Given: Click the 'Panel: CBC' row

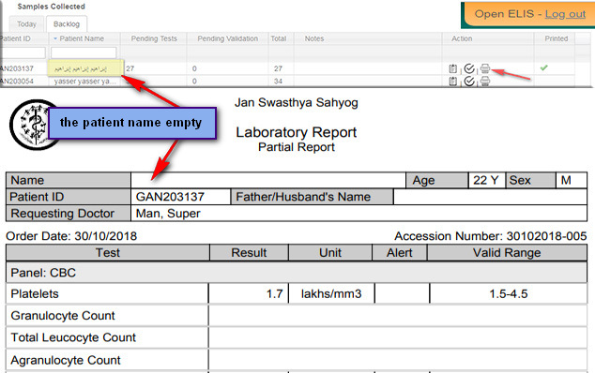Looking at the screenshot, I should pos(297,273).
